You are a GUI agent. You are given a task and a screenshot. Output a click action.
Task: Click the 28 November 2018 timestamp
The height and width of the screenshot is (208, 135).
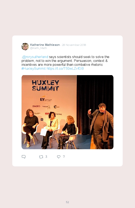(x=74, y=45)
